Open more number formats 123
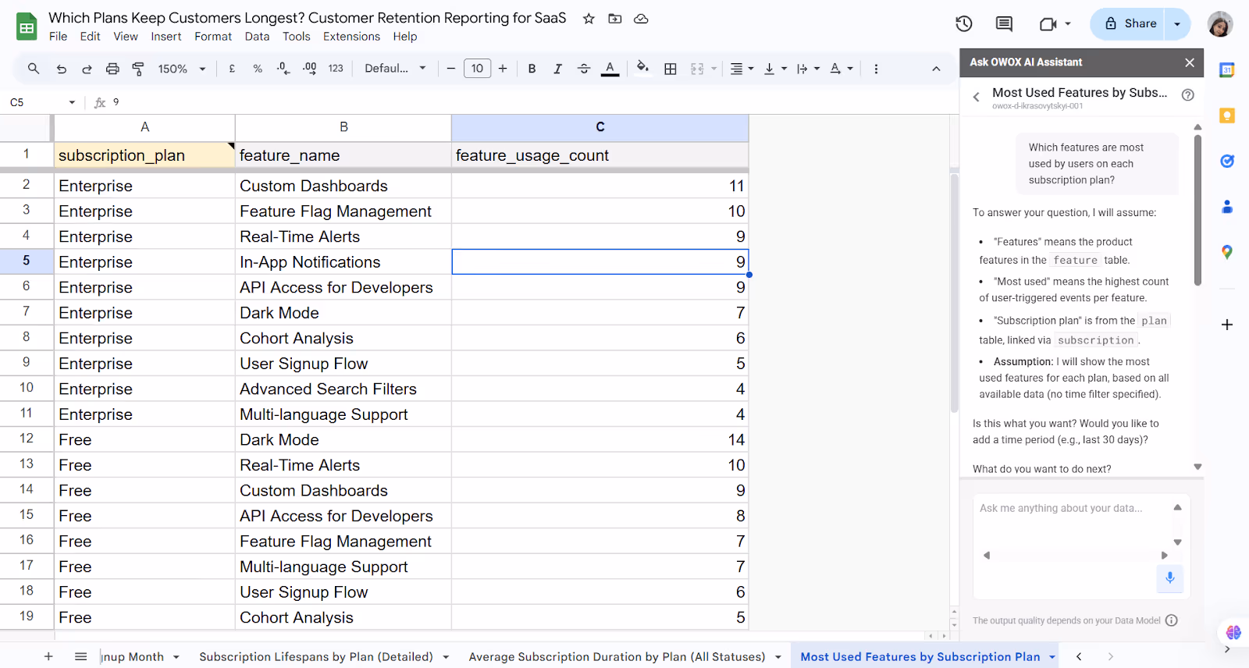The width and height of the screenshot is (1249, 668). tap(336, 69)
